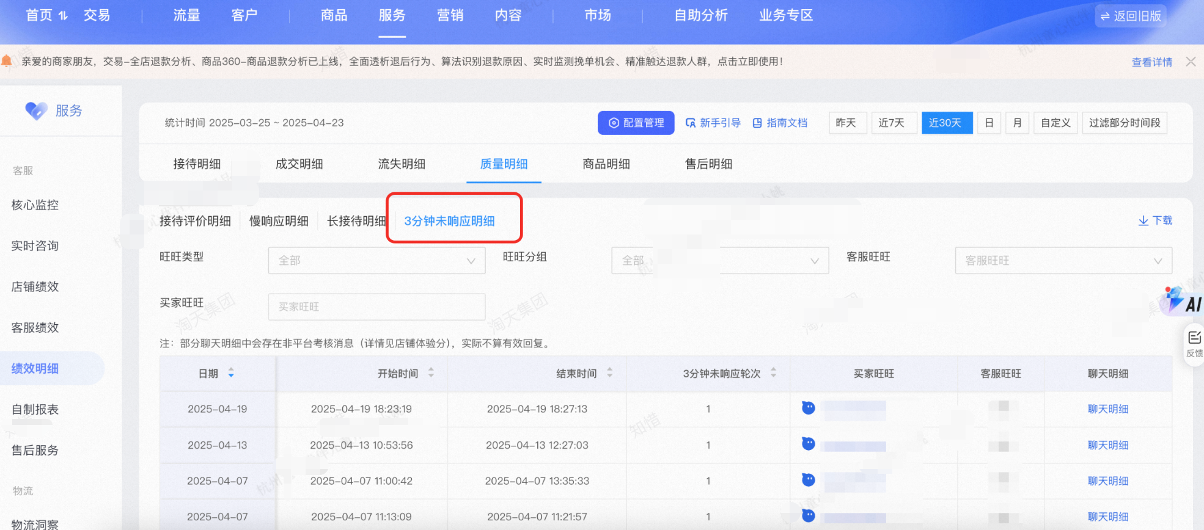The height and width of the screenshot is (530, 1204).
Task: Click the notification bell icon in banner
Action: [7, 61]
